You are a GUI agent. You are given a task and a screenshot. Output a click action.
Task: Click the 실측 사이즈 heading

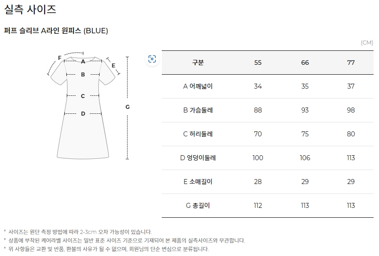(x=30, y=9)
